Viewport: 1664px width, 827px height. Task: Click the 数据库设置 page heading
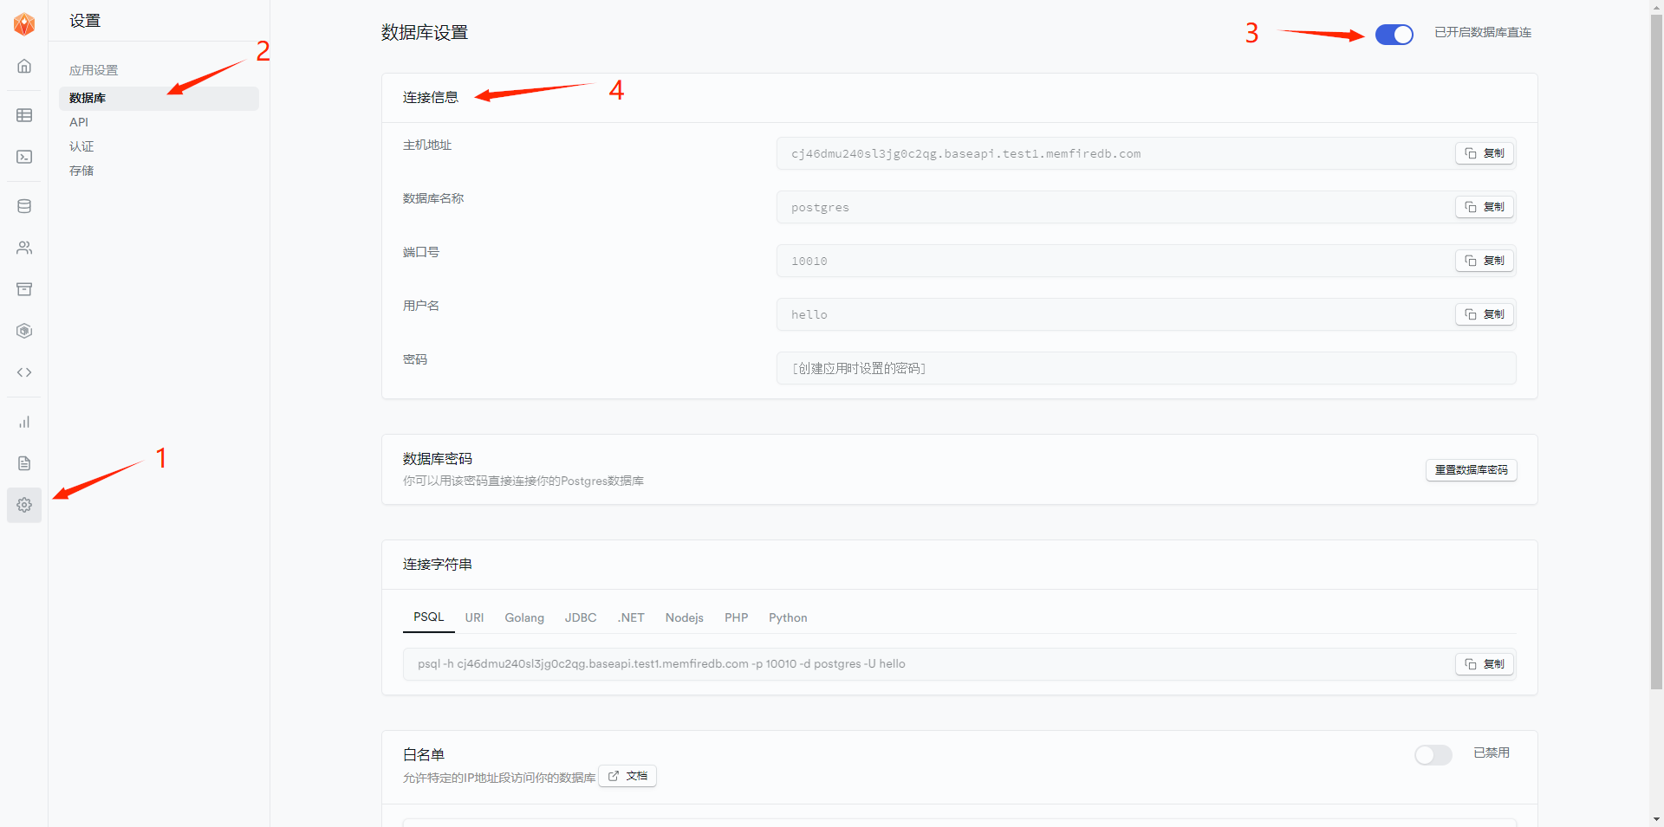pyautogui.click(x=425, y=33)
